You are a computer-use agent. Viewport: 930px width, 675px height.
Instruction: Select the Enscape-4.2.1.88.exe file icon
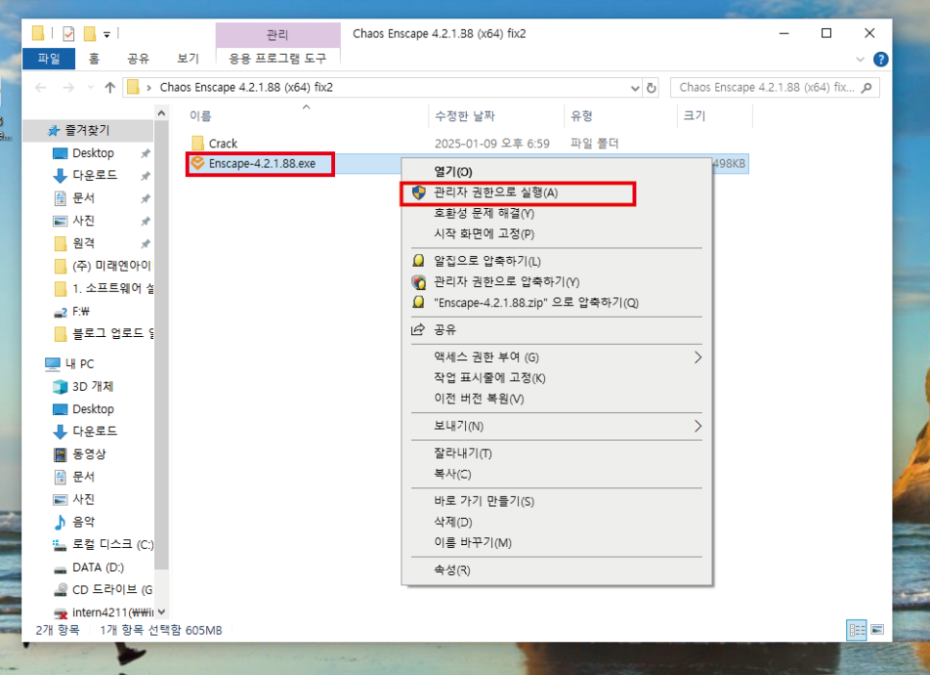point(197,163)
